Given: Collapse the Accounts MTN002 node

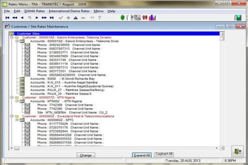Looking at the screenshot, I should tap(17, 101).
